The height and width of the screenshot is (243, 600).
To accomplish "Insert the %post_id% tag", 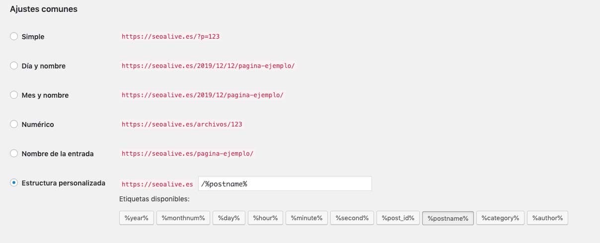I will click(x=398, y=218).
